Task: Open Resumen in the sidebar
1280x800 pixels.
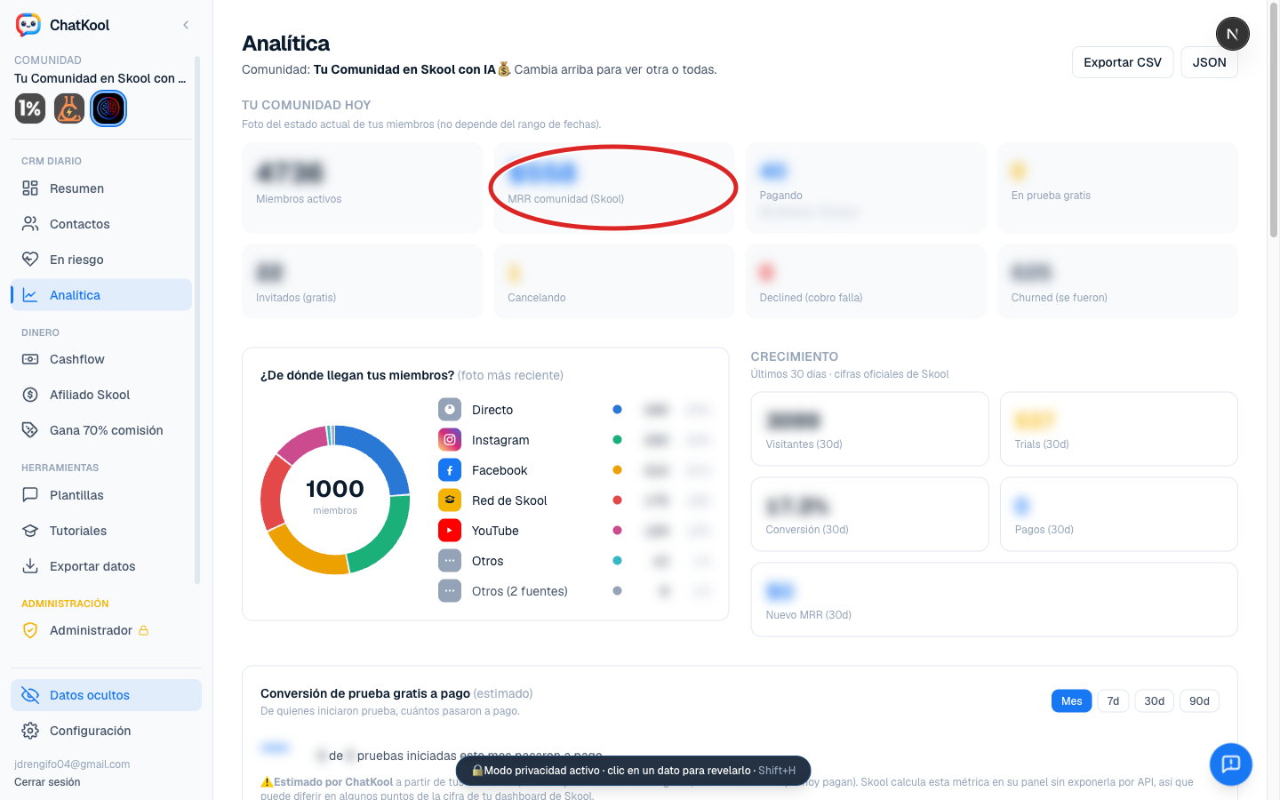Action: coord(101,188)
